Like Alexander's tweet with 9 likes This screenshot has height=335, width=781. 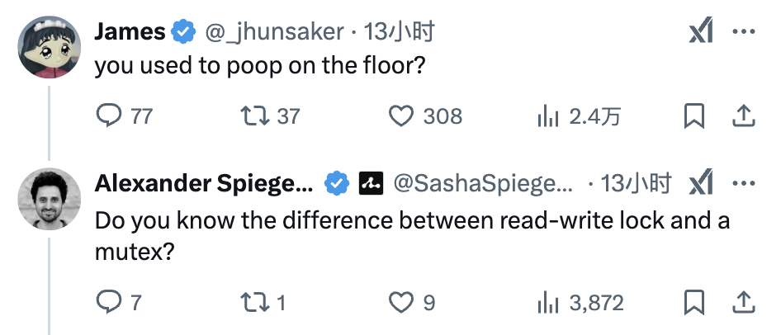coord(401,303)
